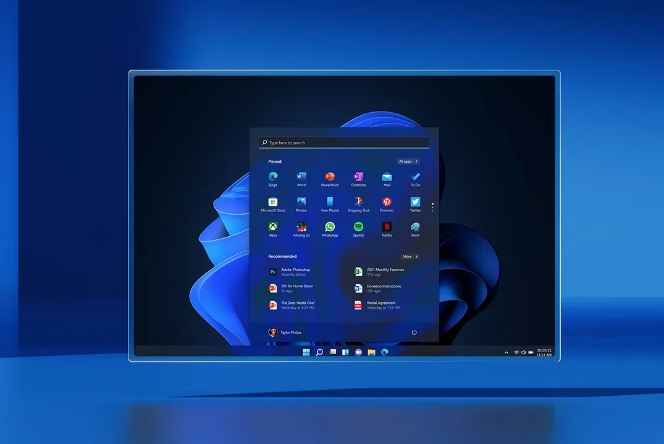Open Microsoft Store
This screenshot has width=664, height=444.
point(273,204)
